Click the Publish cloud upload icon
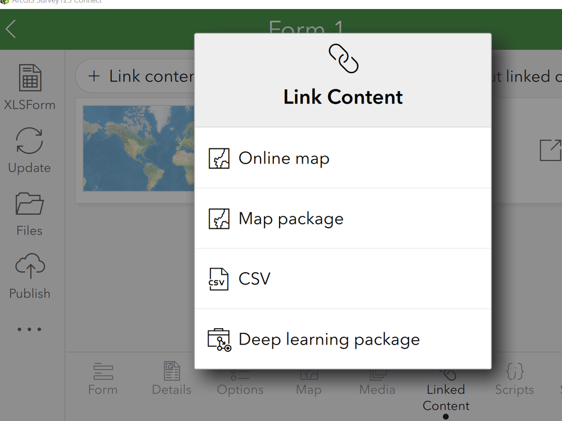Viewport: 562px width, 421px height. [30, 266]
